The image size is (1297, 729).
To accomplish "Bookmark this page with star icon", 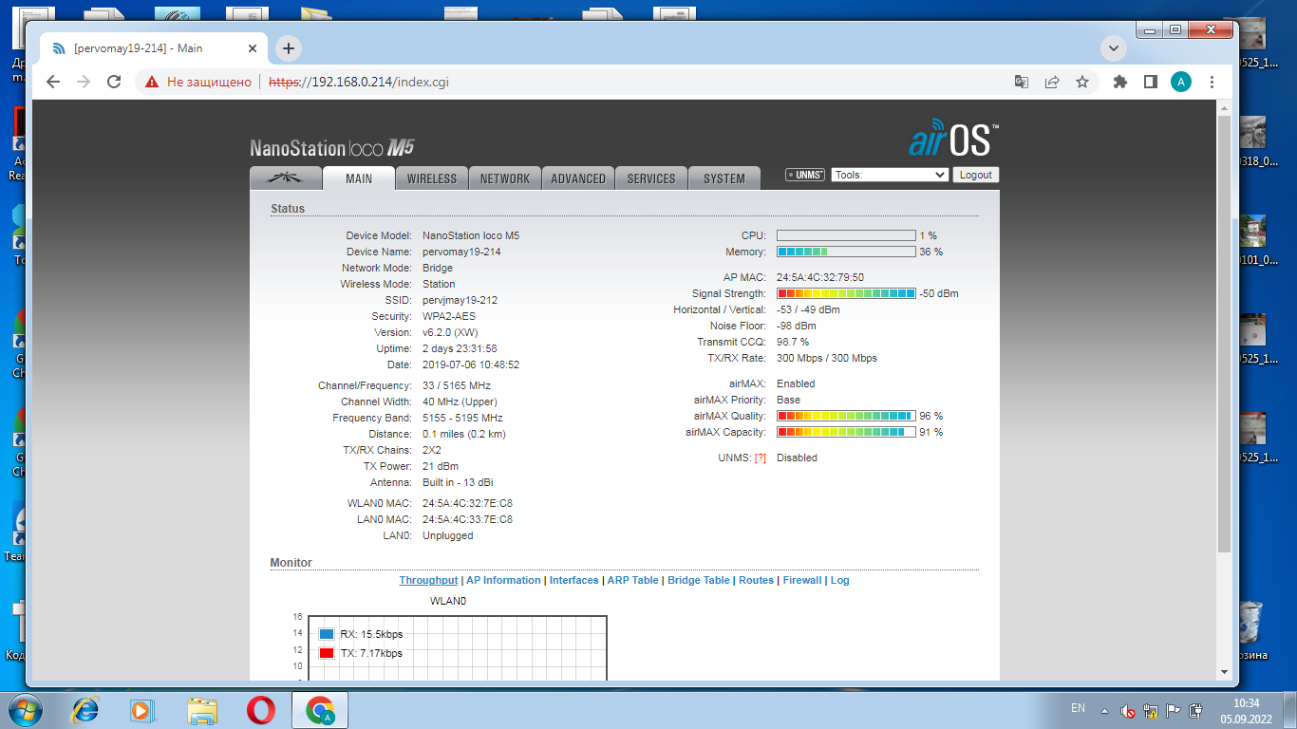I will 1082,82.
